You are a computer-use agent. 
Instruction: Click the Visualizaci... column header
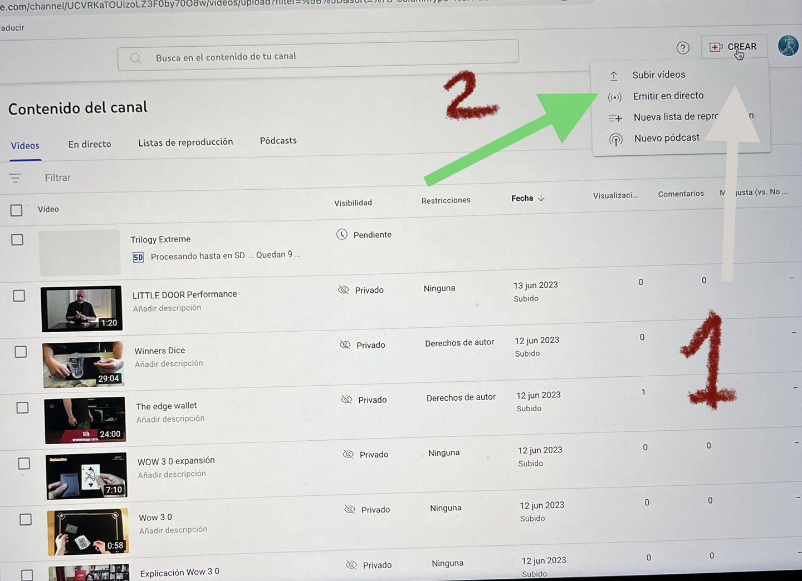coord(615,195)
